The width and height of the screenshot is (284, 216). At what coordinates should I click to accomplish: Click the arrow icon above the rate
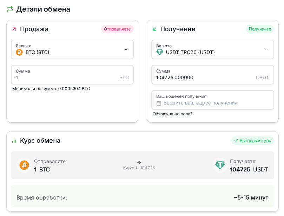click(x=139, y=162)
